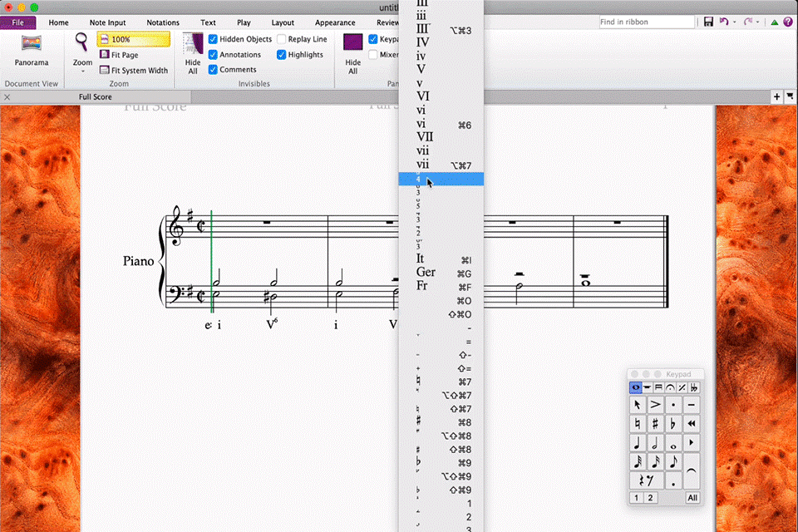Click the sharp accidental on the Keypad
The height and width of the screenshot is (532, 798).
[x=655, y=423]
